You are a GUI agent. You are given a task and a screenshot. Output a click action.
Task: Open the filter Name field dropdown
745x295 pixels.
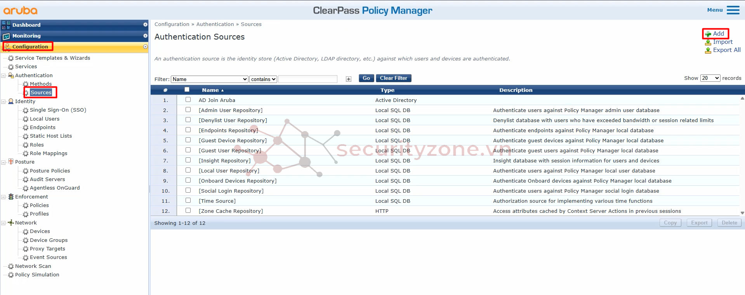point(210,79)
